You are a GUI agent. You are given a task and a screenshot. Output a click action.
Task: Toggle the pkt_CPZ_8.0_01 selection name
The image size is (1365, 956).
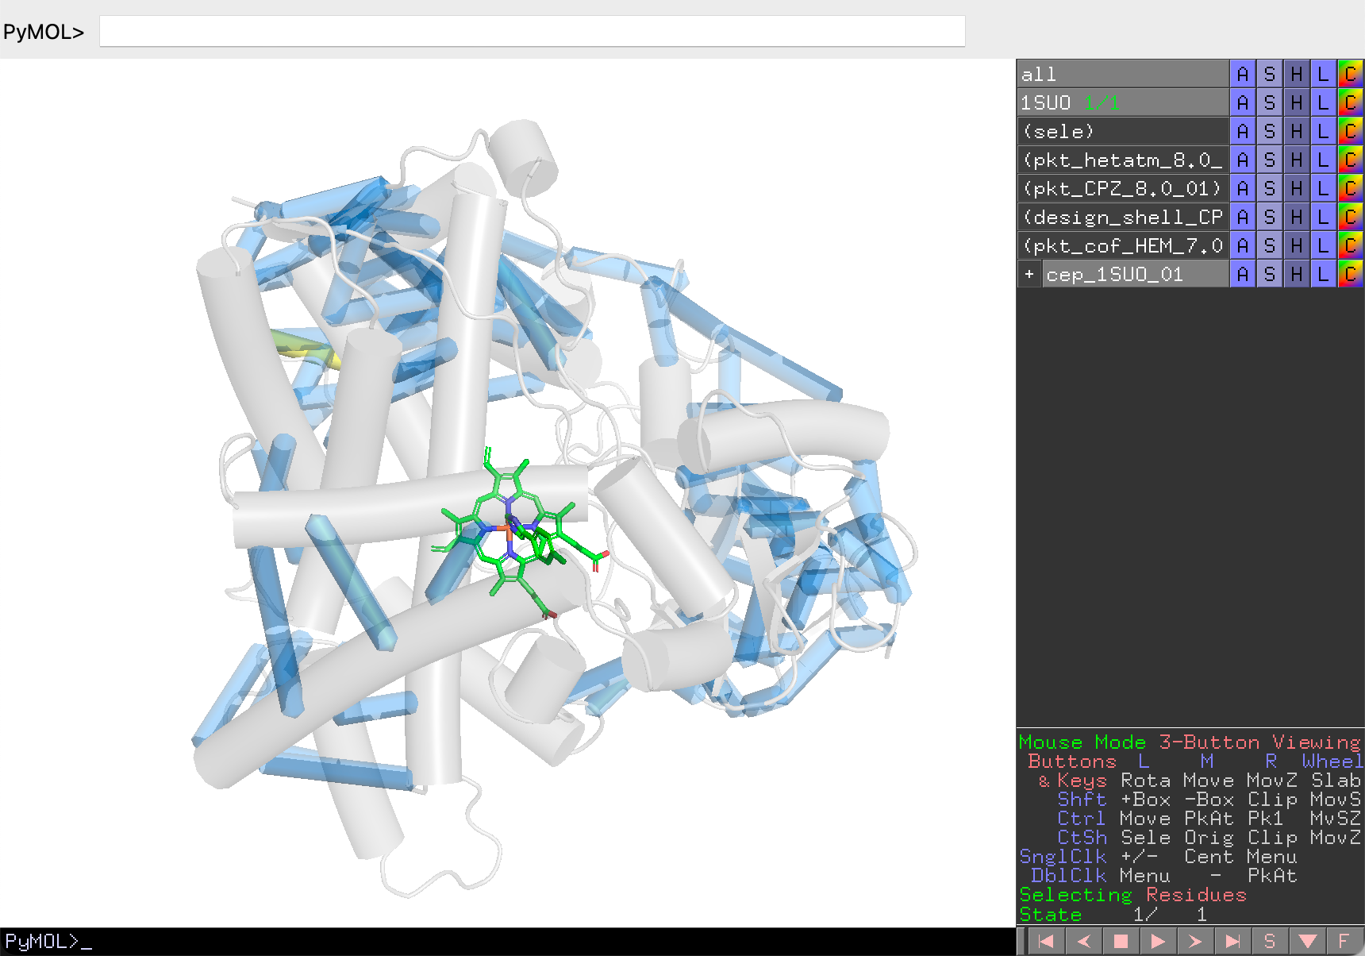[1123, 188]
